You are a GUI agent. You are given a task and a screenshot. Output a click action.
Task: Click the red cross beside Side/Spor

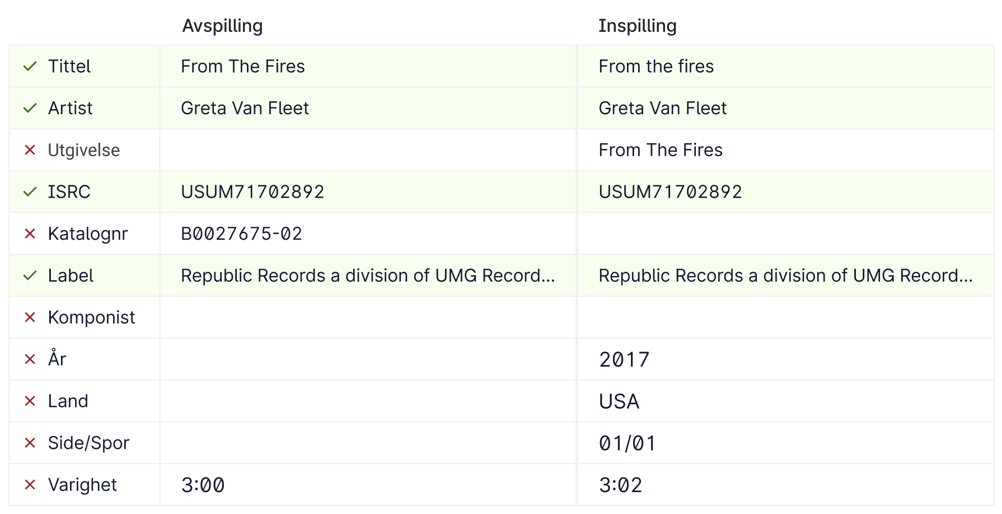(30, 443)
